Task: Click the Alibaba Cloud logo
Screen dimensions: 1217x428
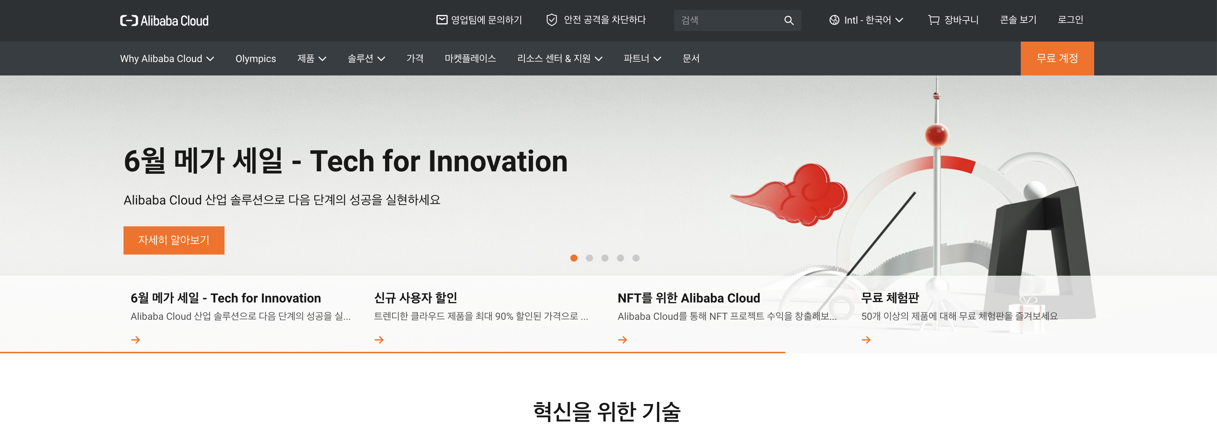Action: click(164, 20)
